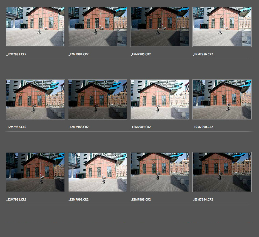Screen dimensions: 259x237
Task: Click the _E2M7984.CR2 image thumbnail
Action: [98, 27]
